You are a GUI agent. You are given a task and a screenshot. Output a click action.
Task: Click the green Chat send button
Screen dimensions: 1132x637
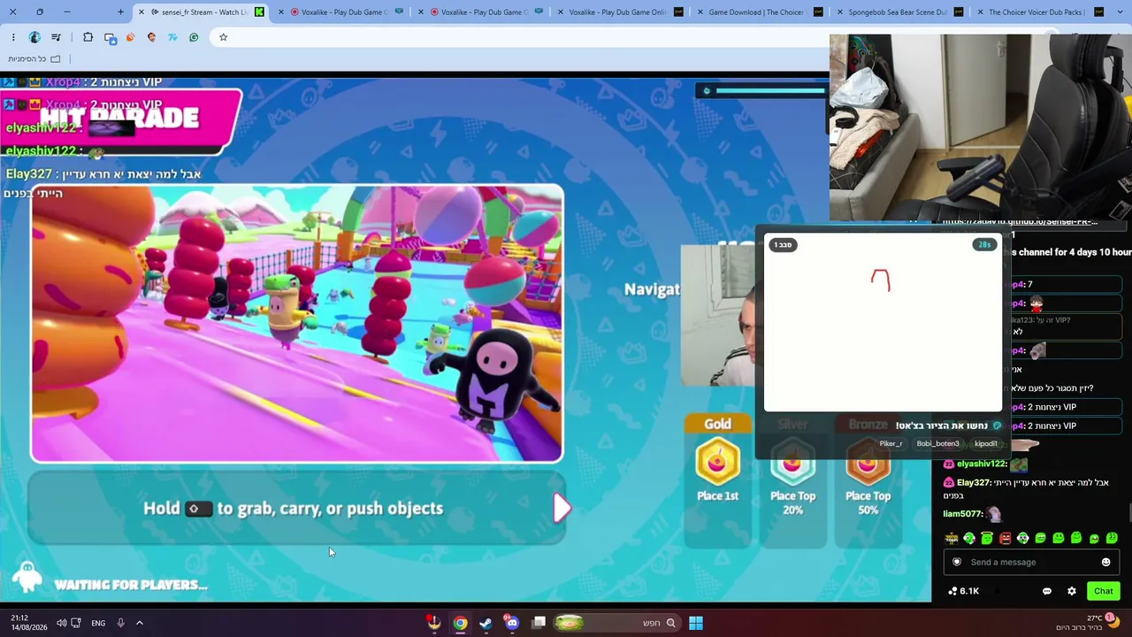(1103, 591)
